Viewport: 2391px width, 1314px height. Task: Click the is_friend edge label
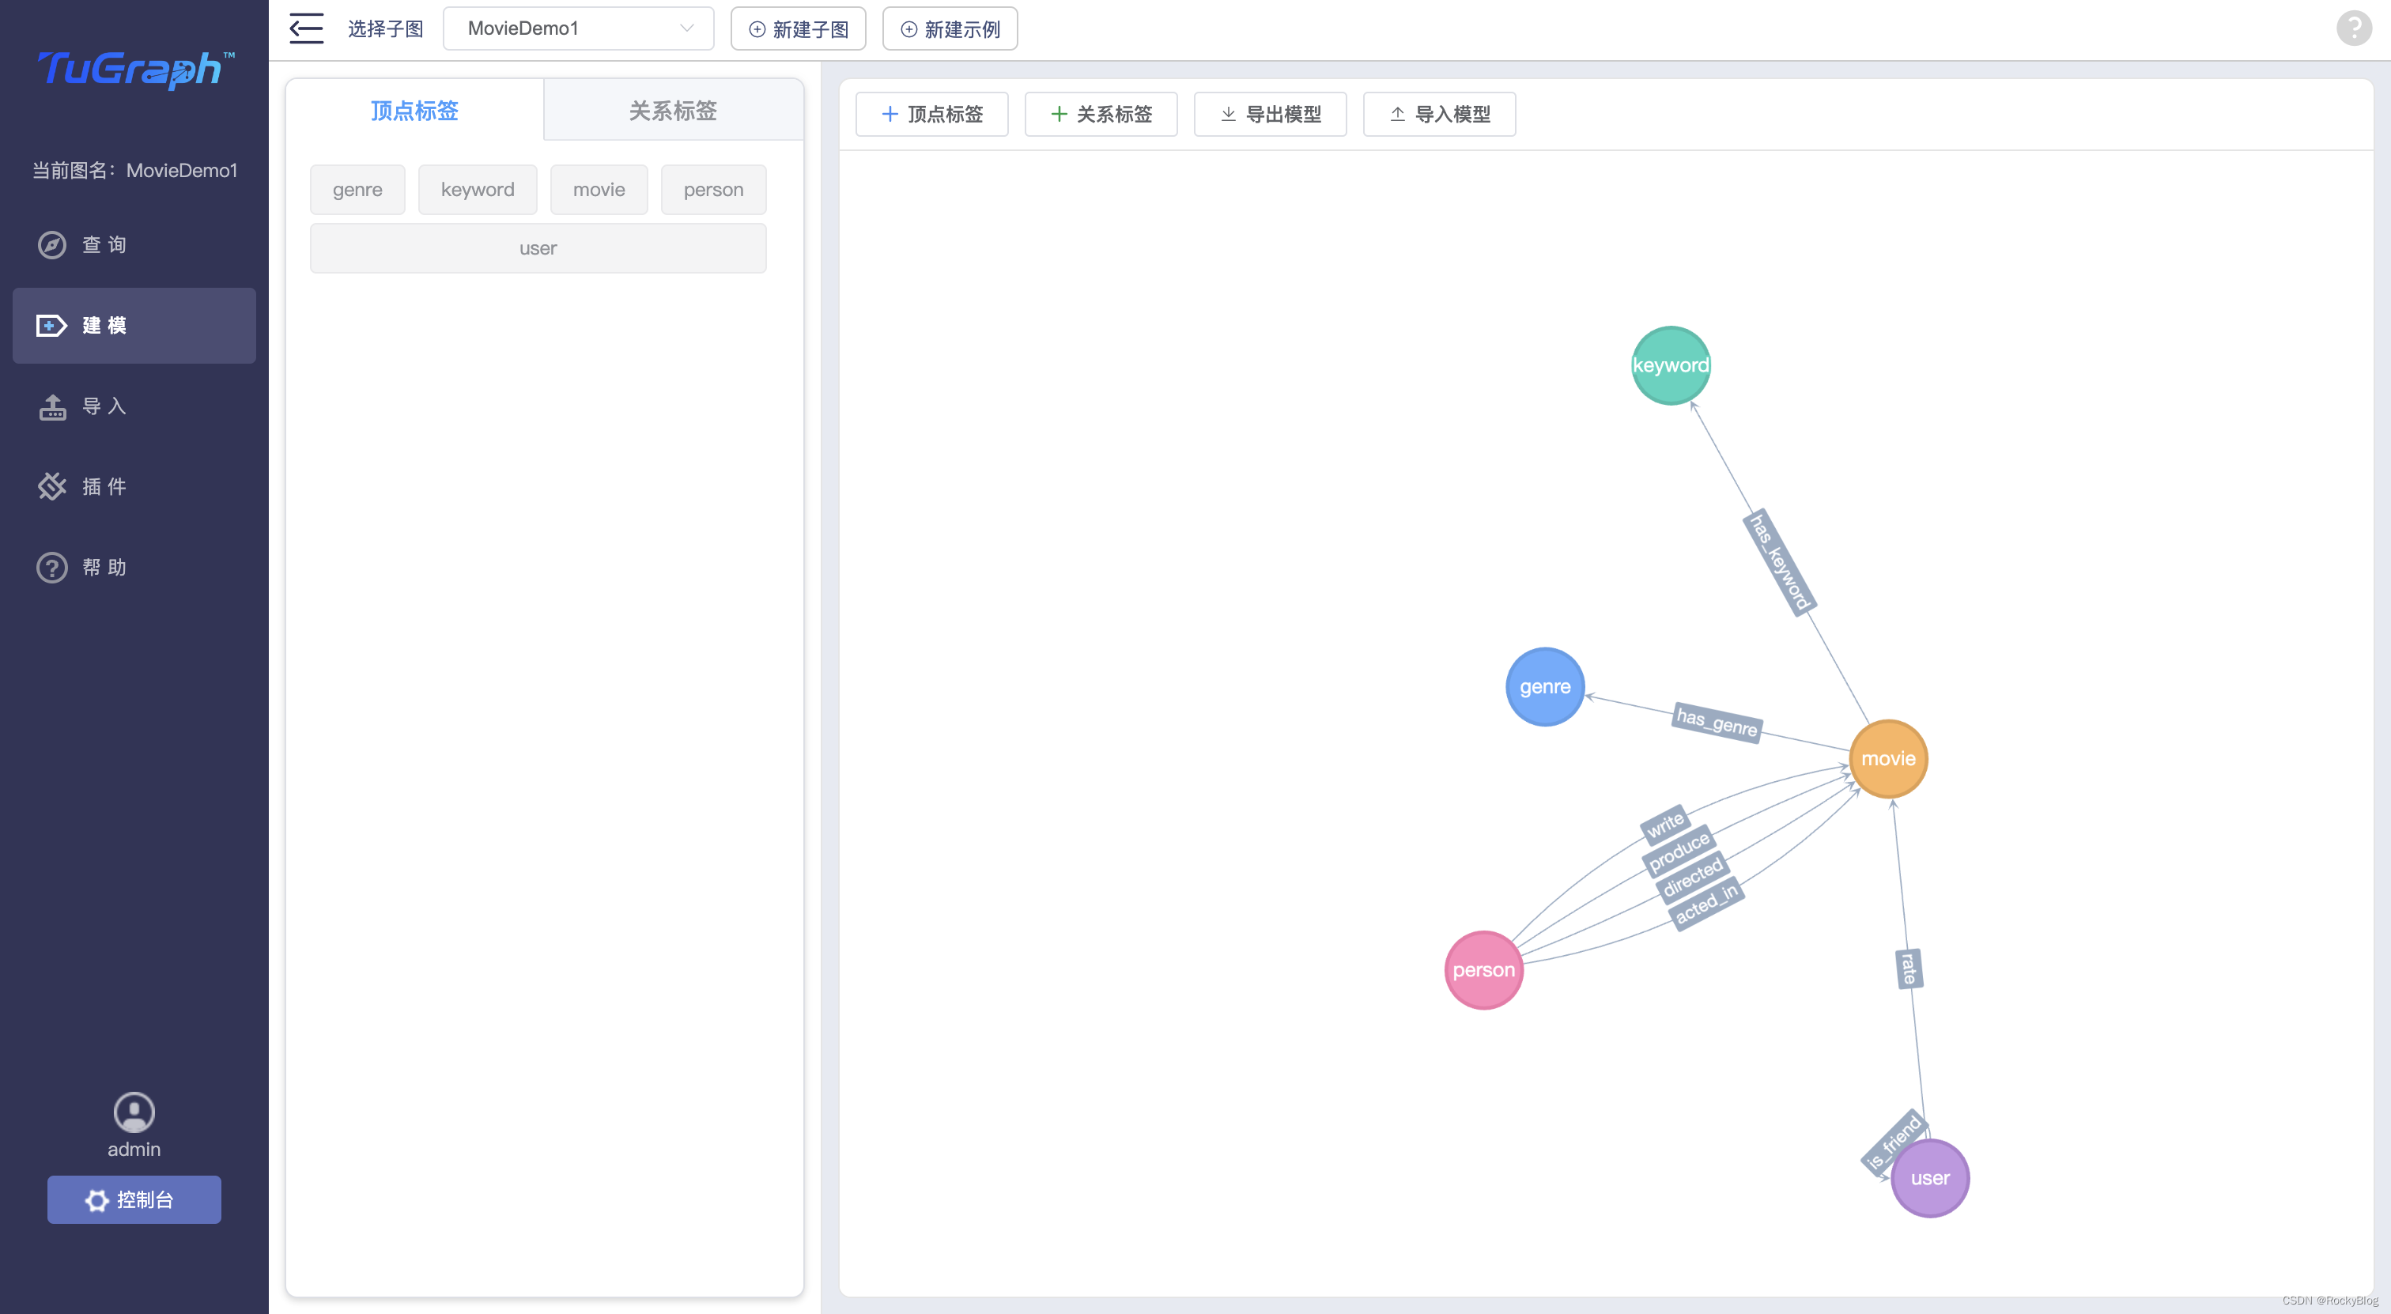1894,1143
